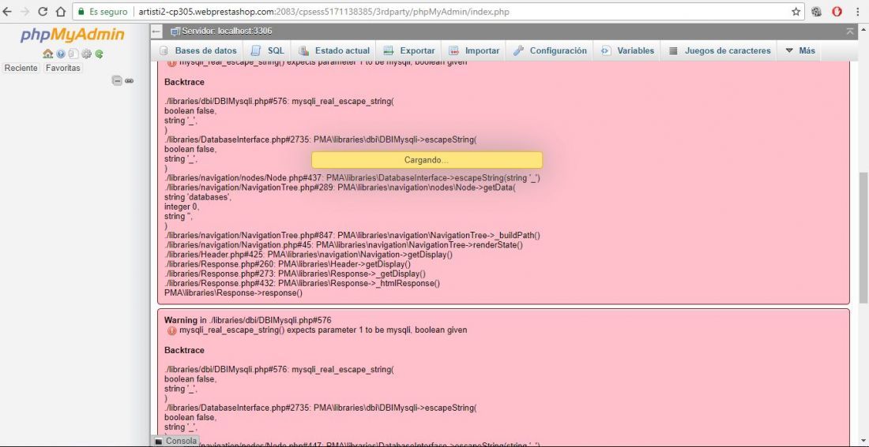Click the 'PMA\libraries\Response->response()' line
The width and height of the screenshot is (869, 447).
coord(233,292)
